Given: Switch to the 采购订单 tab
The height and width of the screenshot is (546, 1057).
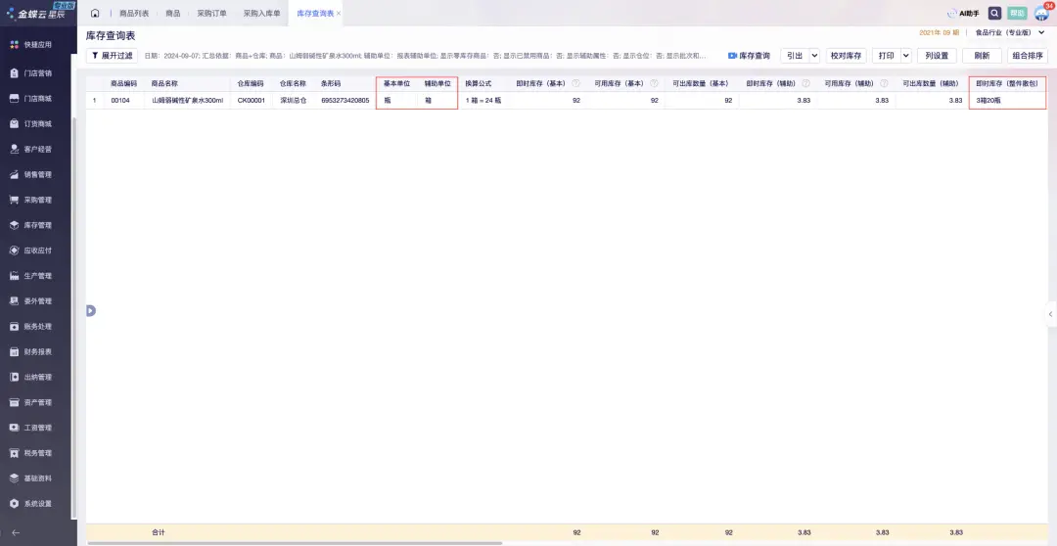Looking at the screenshot, I should (211, 14).
